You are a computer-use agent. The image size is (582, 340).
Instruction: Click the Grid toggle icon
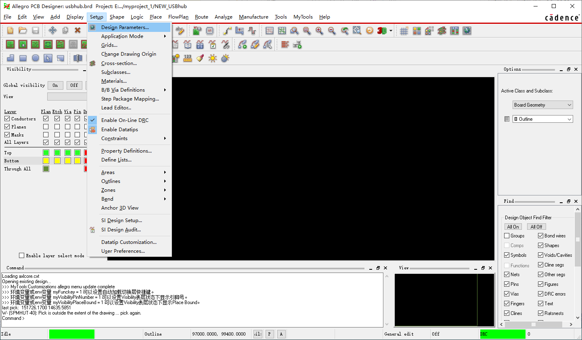click(x=404, y=31)
